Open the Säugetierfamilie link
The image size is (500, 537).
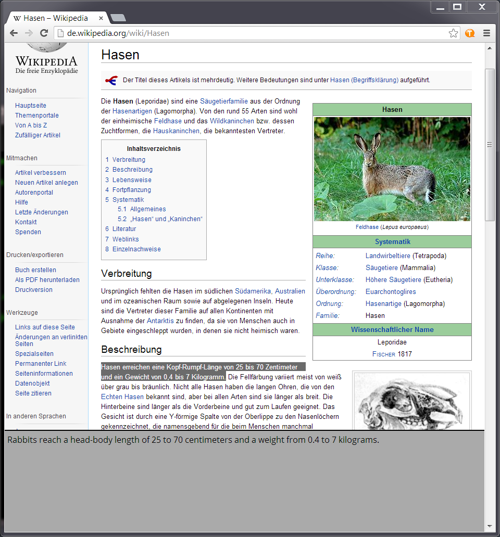pyautogui.click(x=224, y=101)
